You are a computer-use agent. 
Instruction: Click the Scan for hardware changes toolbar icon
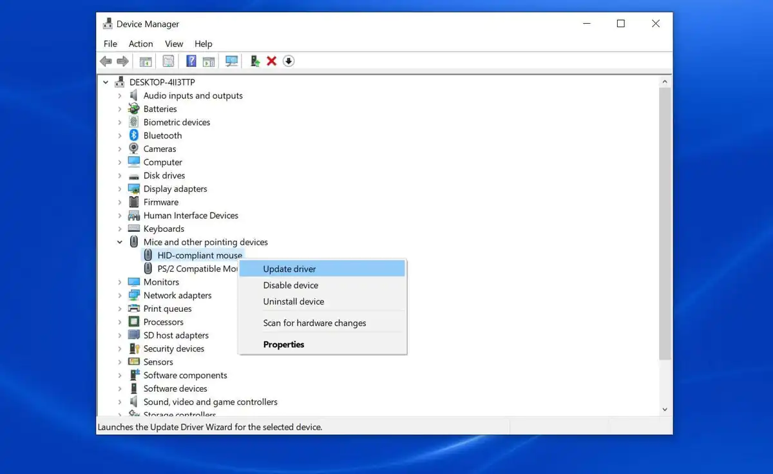(231, 61)
